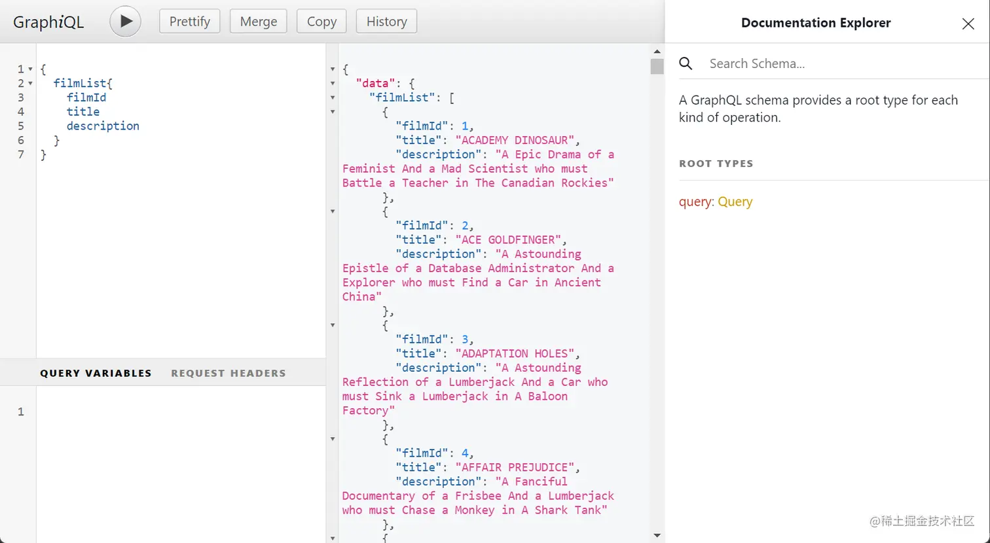Click the "ADAPTATION HOLES" title value
Screen dimensions: 990x543
(x=515, y=353)
